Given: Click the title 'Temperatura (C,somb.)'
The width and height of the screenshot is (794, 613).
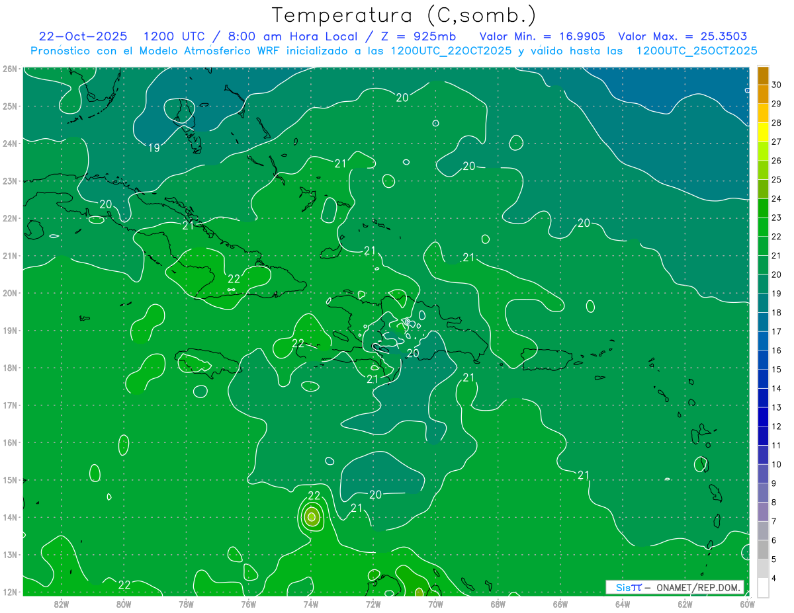Looking at the screenshot, I should click(404, 15).
